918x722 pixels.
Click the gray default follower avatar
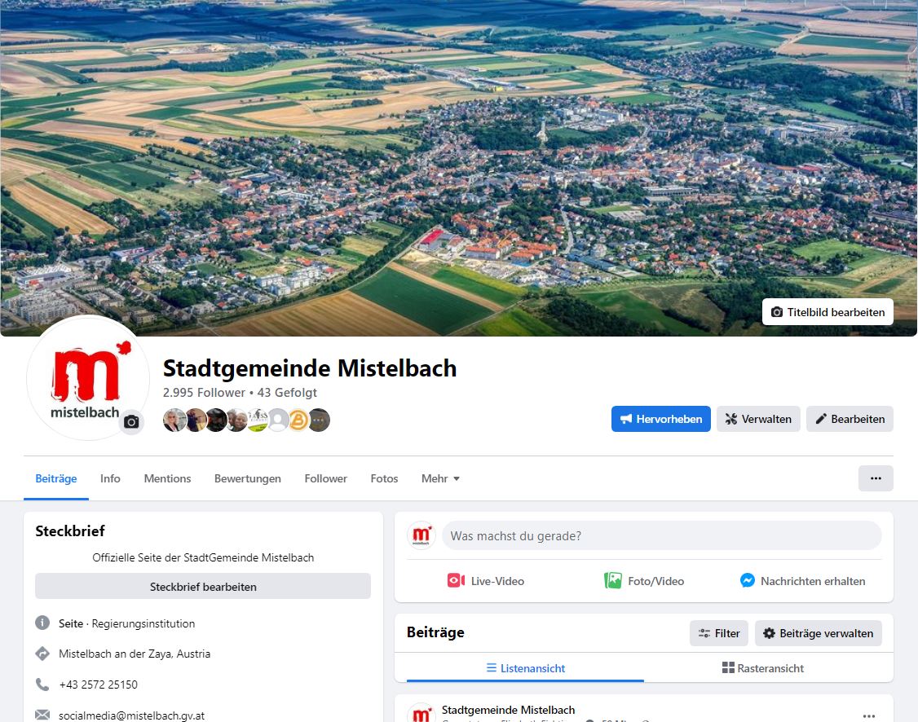[x=278, y=420]
